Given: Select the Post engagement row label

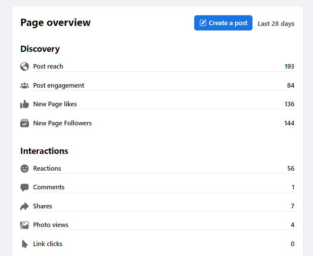Looking at the screenshot, I should pyautogui.click(x=59, y=85).
